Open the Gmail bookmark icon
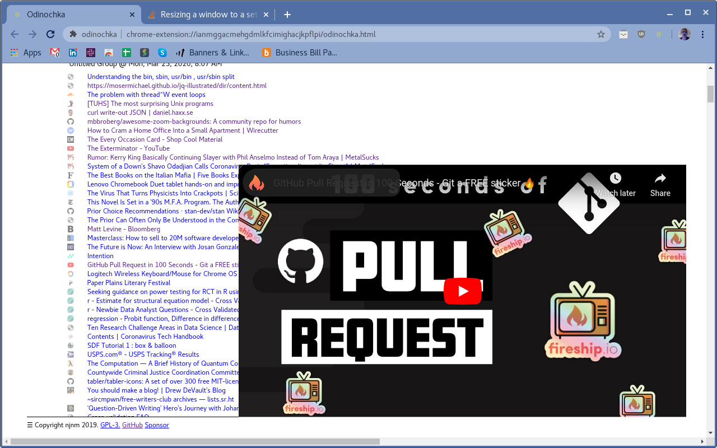Screen dimensions: 717x448 (55, 53)
